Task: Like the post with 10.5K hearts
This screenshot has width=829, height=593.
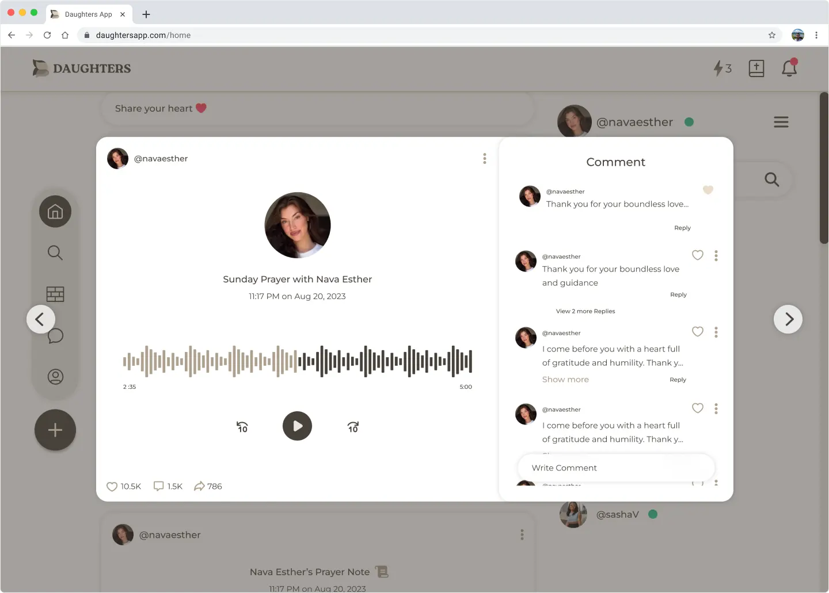Action: pos(112,487)
